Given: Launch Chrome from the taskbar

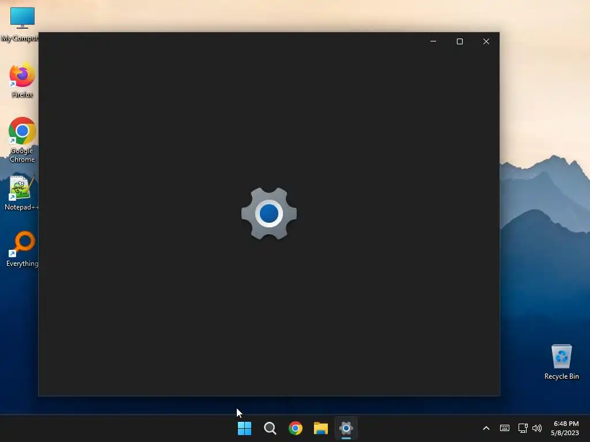Looking at the screenshot, I should 296,428.
